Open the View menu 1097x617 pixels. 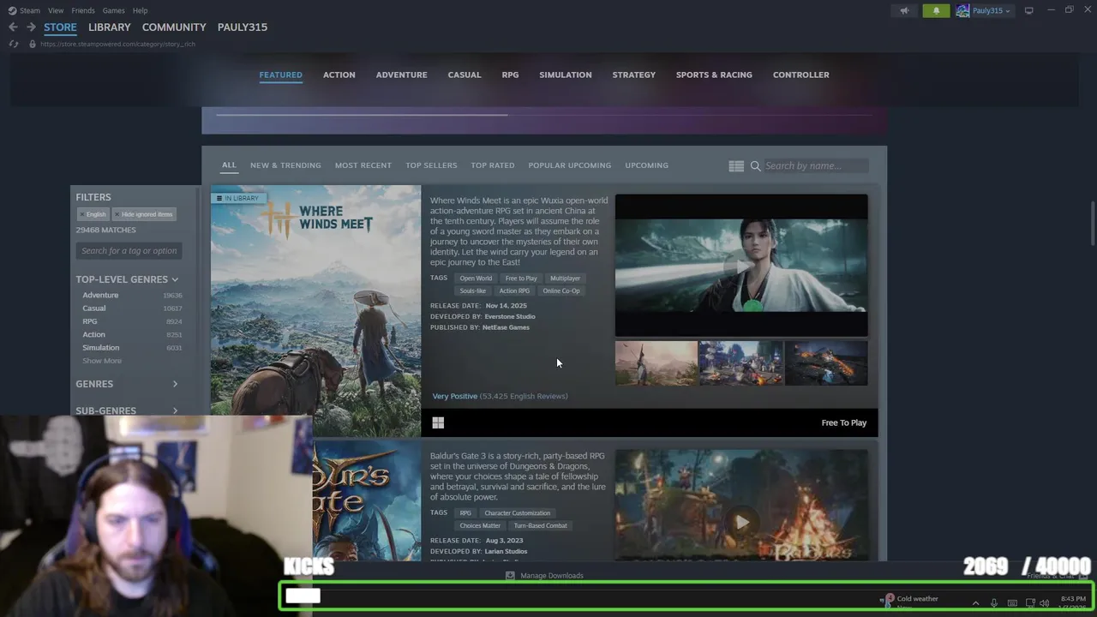click(x=56, y=10)
